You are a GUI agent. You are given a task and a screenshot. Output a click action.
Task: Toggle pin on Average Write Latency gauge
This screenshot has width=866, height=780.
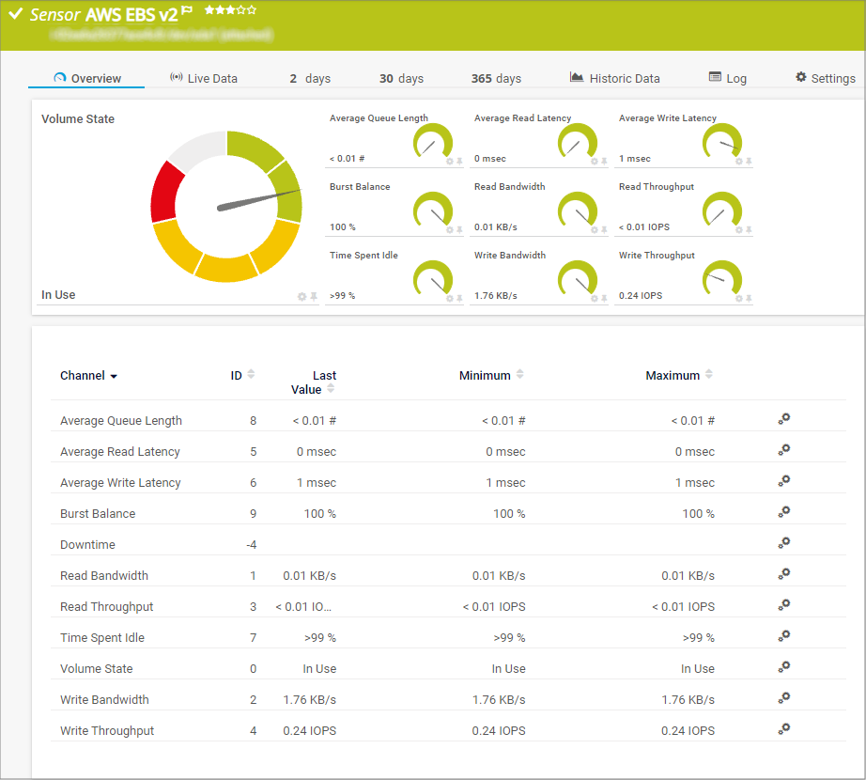coord(749,162)
